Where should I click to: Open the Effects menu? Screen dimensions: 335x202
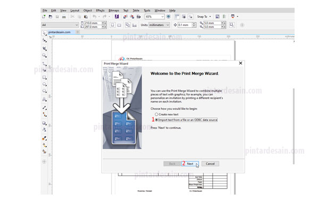pyautogui.click(x=100, y=11)
